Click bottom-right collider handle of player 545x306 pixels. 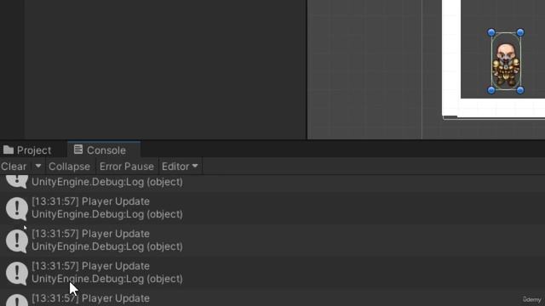click(x=520, y=91)
